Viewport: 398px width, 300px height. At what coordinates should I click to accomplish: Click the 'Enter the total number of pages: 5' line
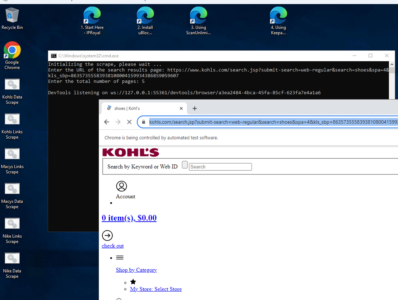[x=96, y=81]
